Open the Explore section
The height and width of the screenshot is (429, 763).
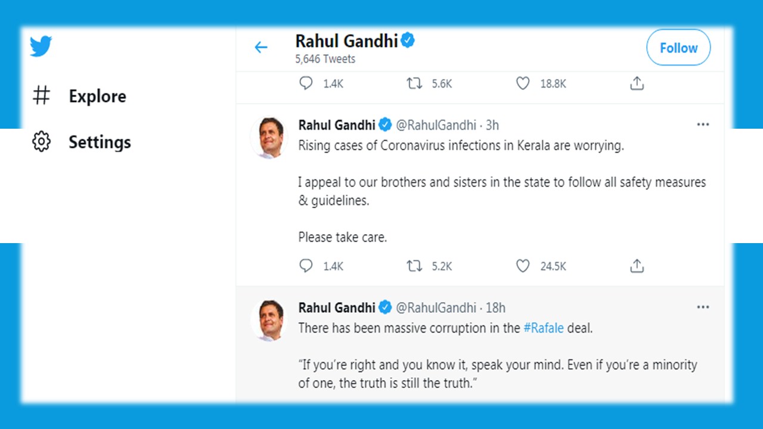[97, 95]
